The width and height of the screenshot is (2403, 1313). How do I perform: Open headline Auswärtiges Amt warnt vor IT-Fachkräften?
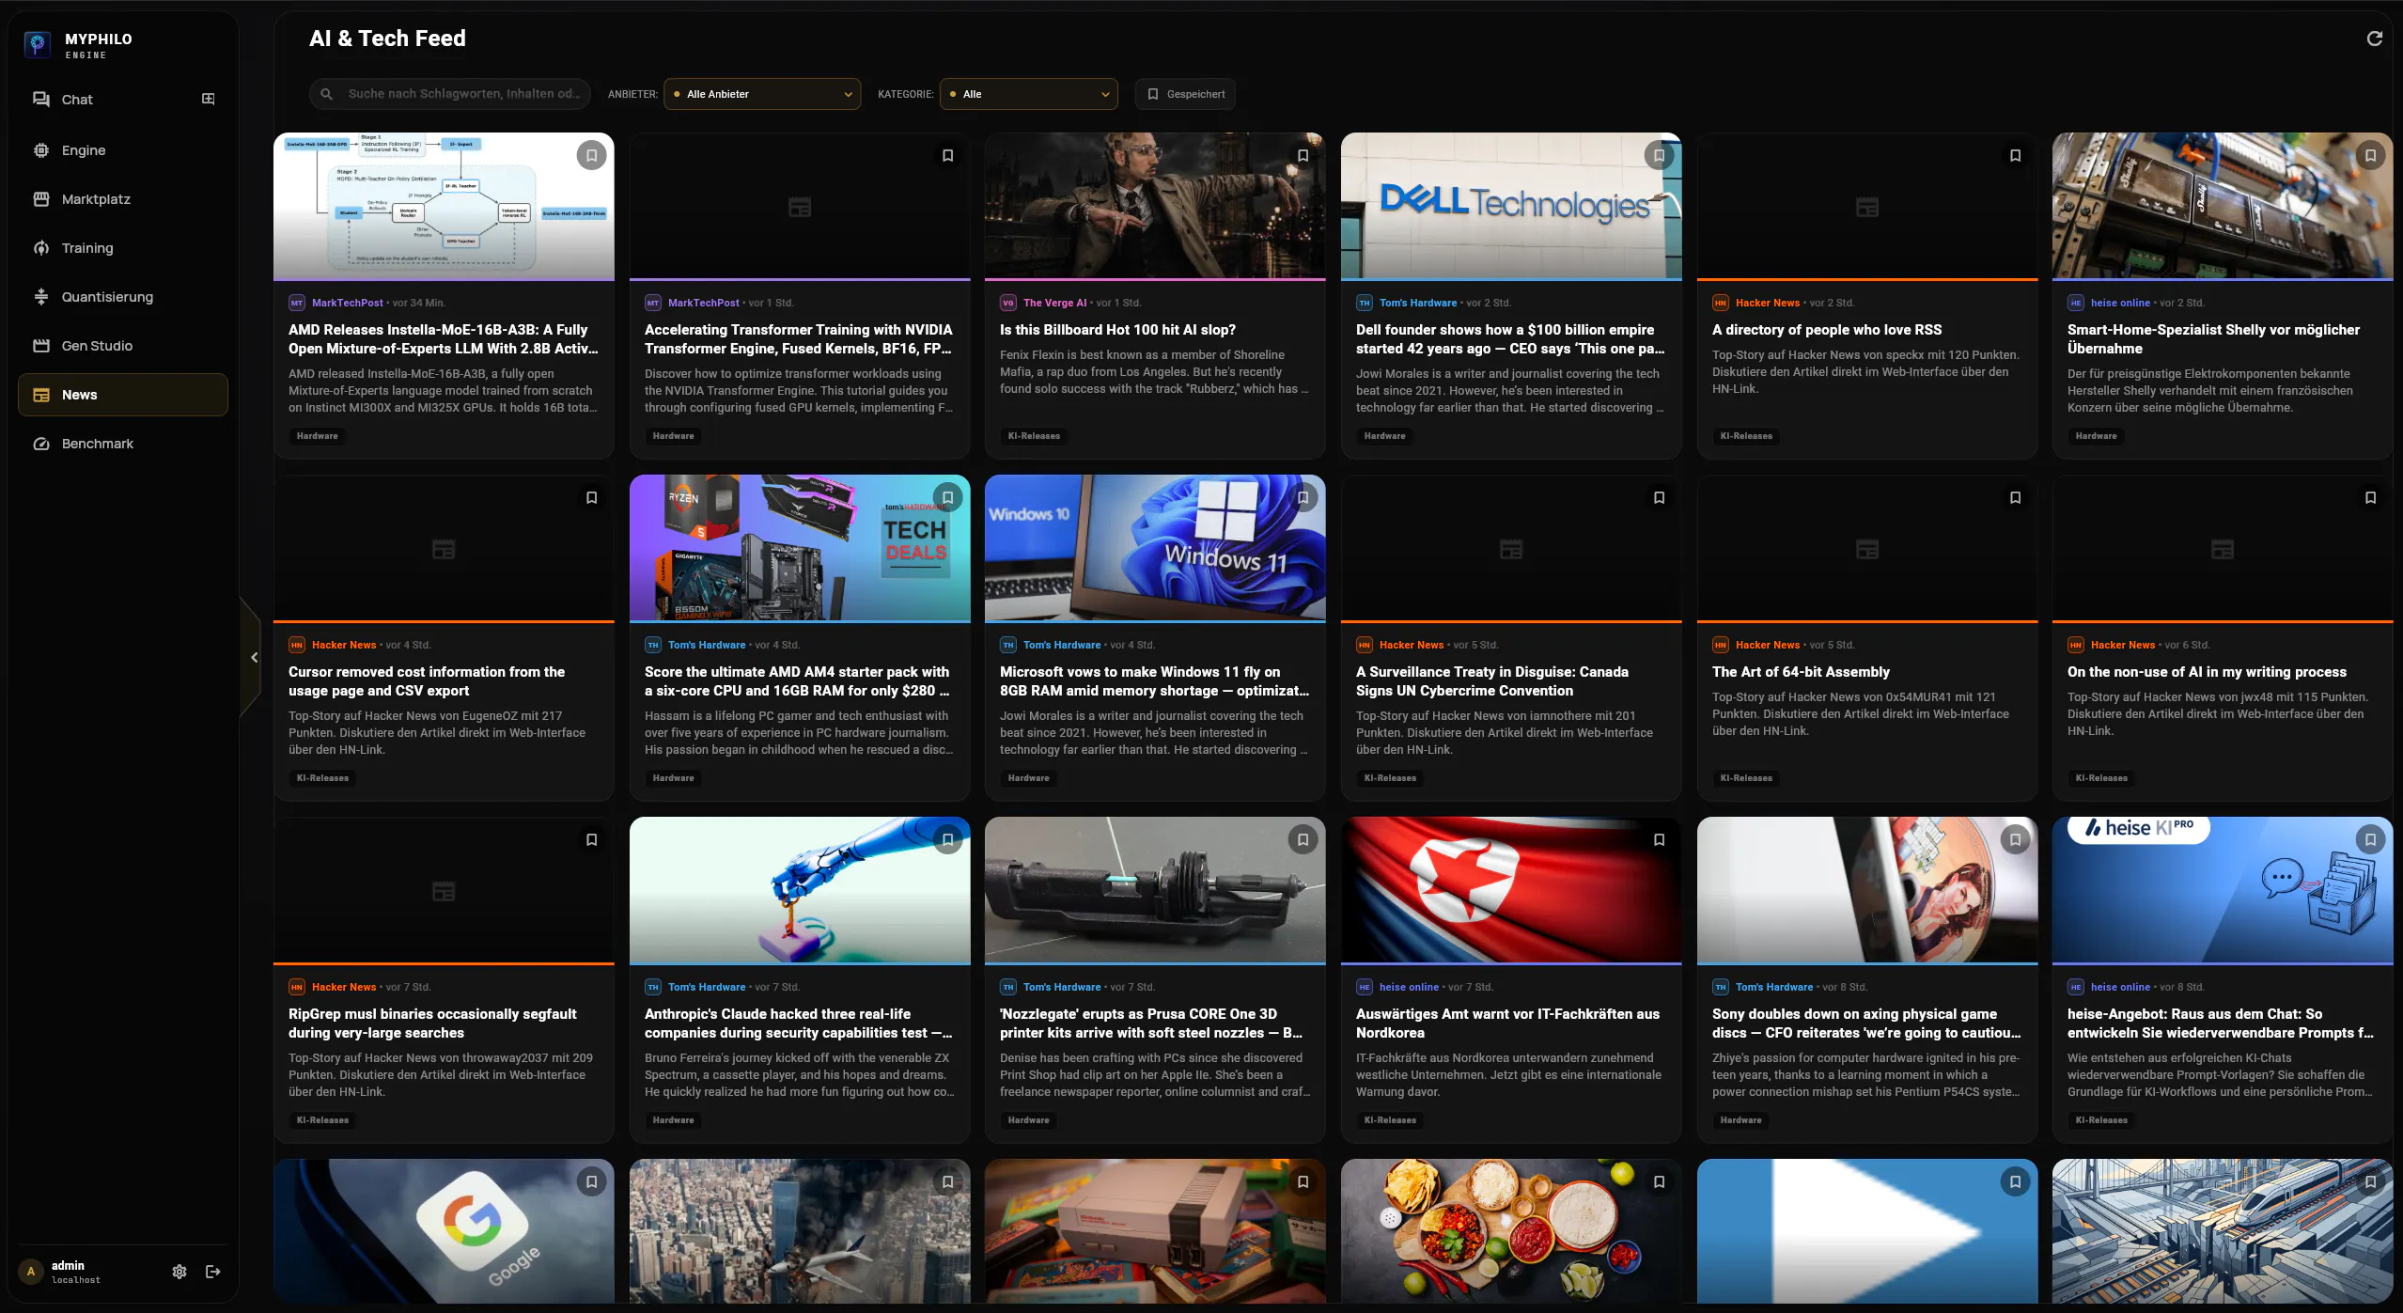click(1507, 1024)
